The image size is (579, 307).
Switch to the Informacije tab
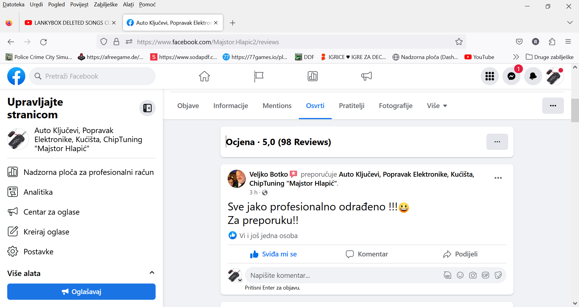coord(231,106)
